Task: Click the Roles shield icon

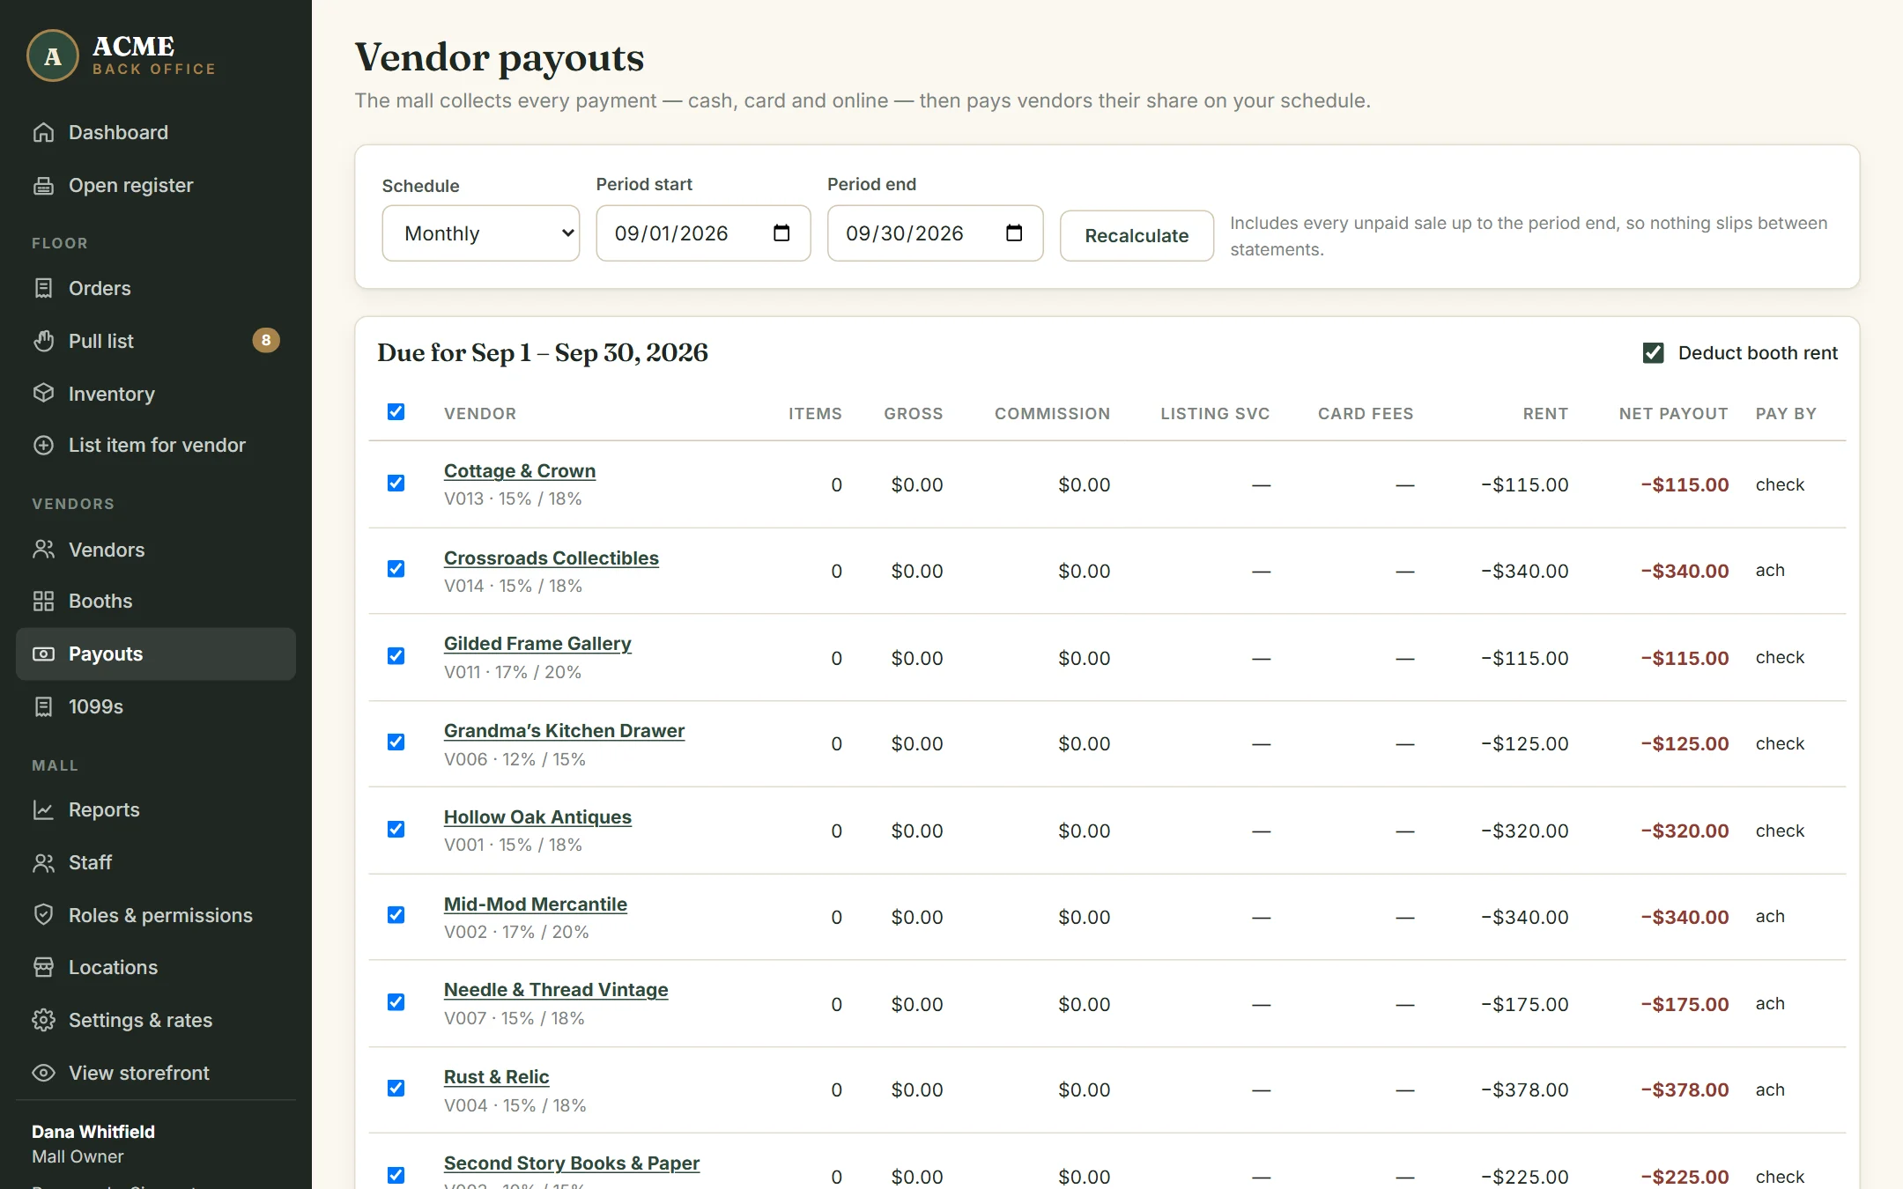Action: (43, 914)
